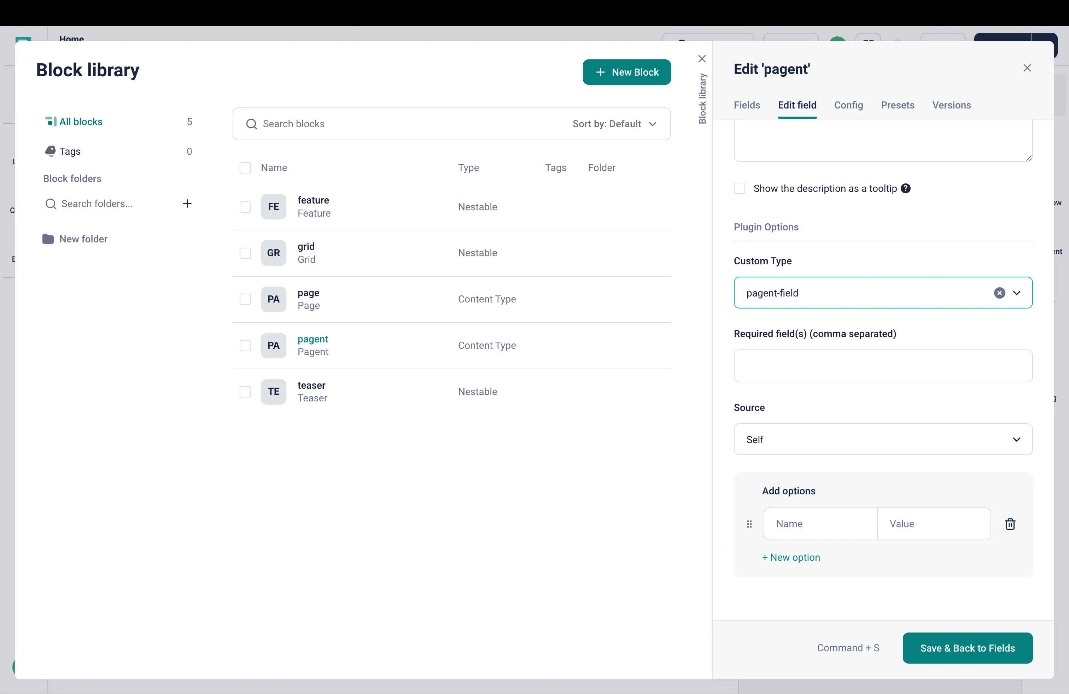Open the Sort by Default dropdown
Viewport: 1069px width, 694px height.
[x=614, y=124]
